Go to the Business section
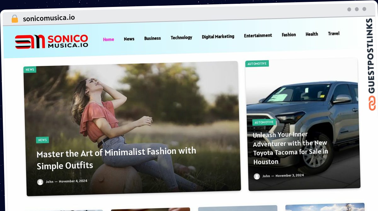The width and height of the screenshot is (378, 211). point(152,38)
